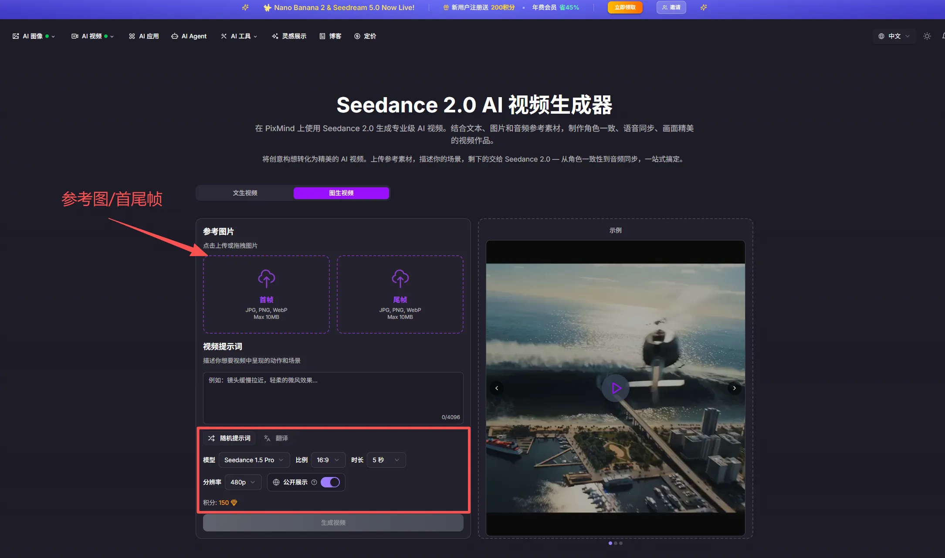
Task: Open the 16:9 aspect ratio dropdown
Action: point(328,460)
